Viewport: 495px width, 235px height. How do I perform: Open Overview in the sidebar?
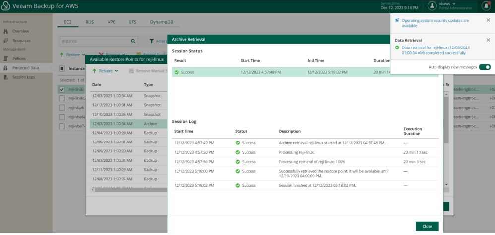(x=20, y=31)
